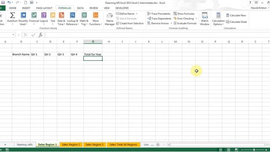This screenshot has width=270, height=152.
Task: Click the Insert Function fx icon
Action: point(40,35)
